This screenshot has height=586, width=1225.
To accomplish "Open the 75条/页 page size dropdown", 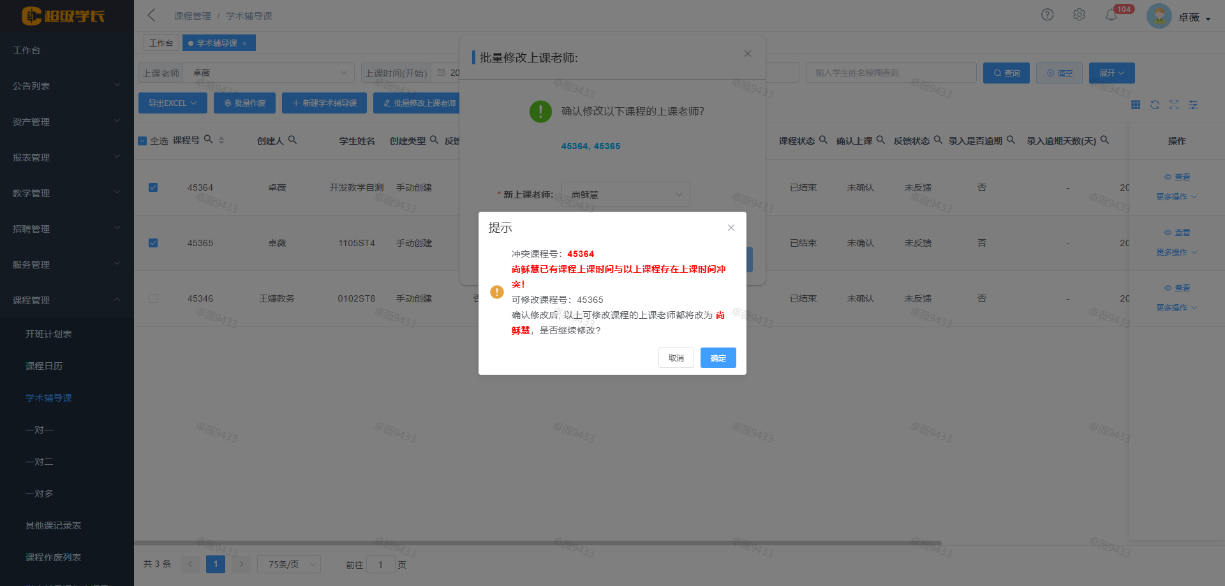I will pos(288,564).
